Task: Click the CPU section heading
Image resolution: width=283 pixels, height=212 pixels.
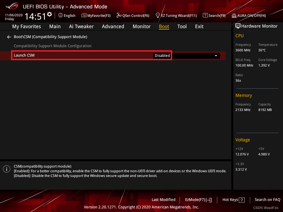Action: 240,36
